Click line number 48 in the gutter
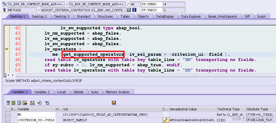Image resolution: width=276 pixels, height=123 pixels. pyautogui.click(x=18, y=60)
